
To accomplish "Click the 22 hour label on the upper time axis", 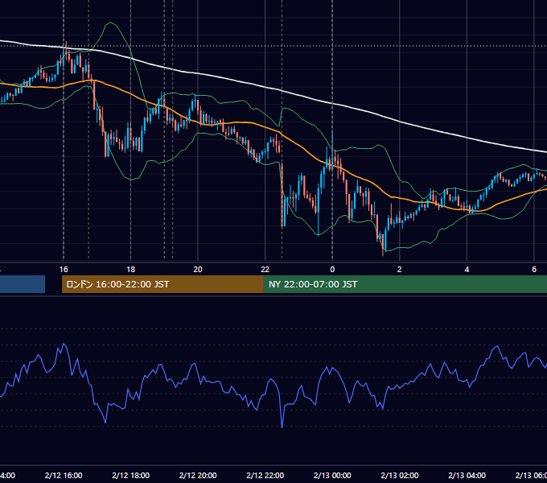I will 265,270.
